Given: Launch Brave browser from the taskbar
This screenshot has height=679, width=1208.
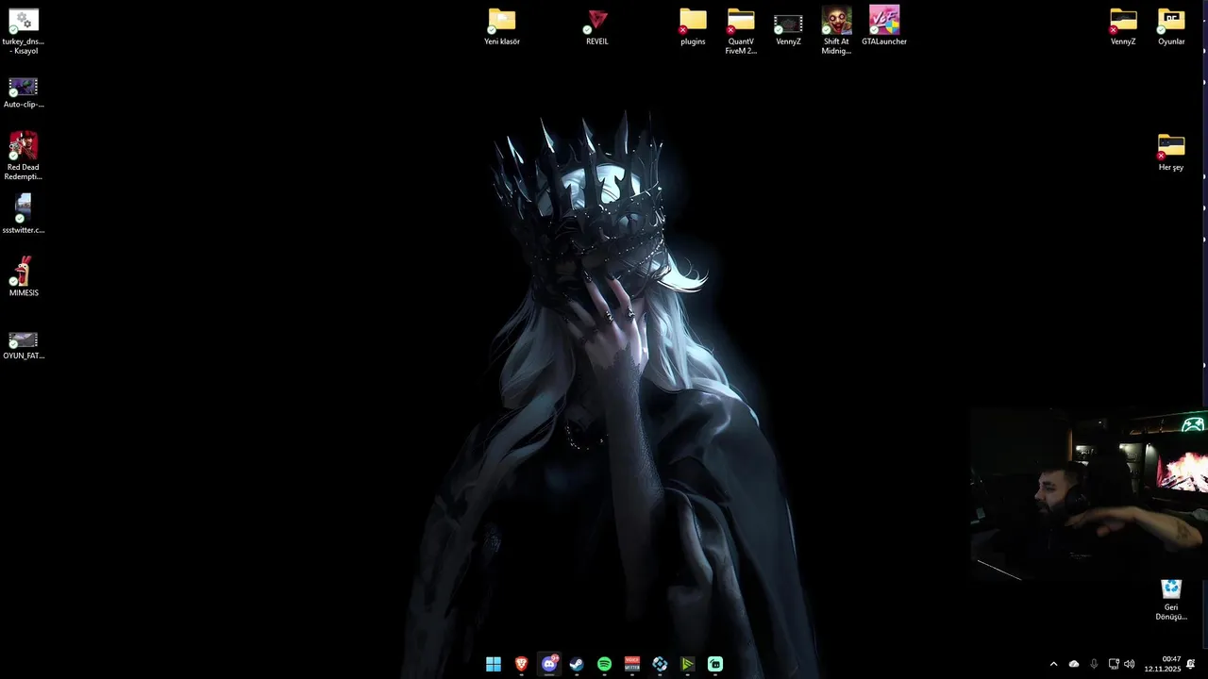Looking at the screenshot, I should coord(521,664).
